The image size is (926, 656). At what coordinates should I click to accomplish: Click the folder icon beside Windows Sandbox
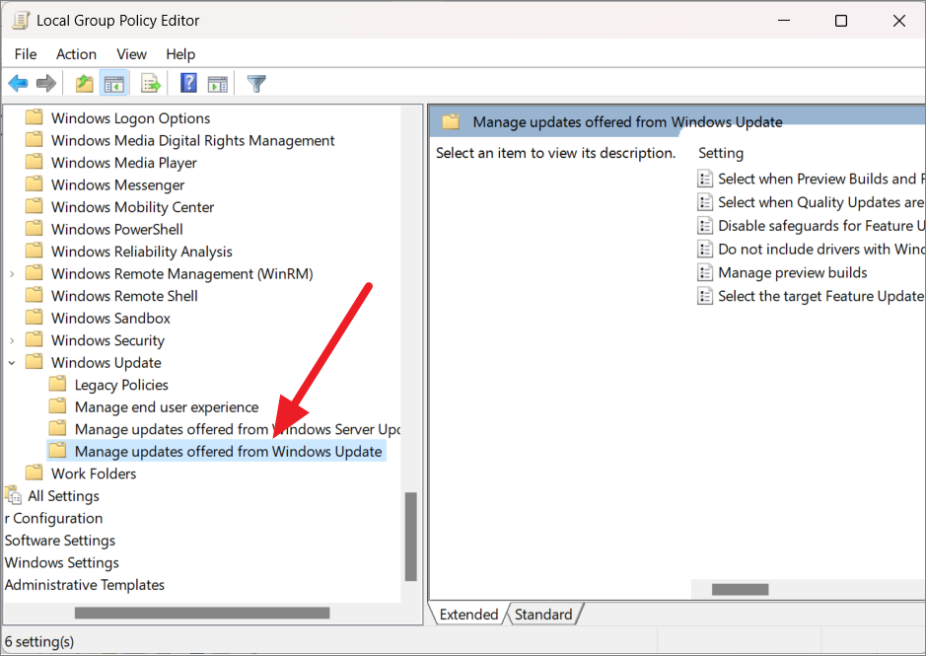coord(35,317)
